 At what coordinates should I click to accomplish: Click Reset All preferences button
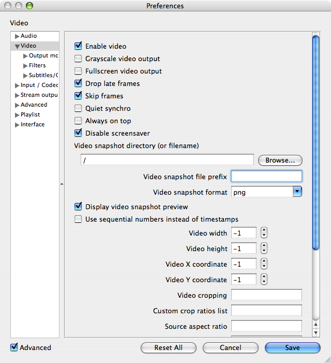click(x=169, y=348)
